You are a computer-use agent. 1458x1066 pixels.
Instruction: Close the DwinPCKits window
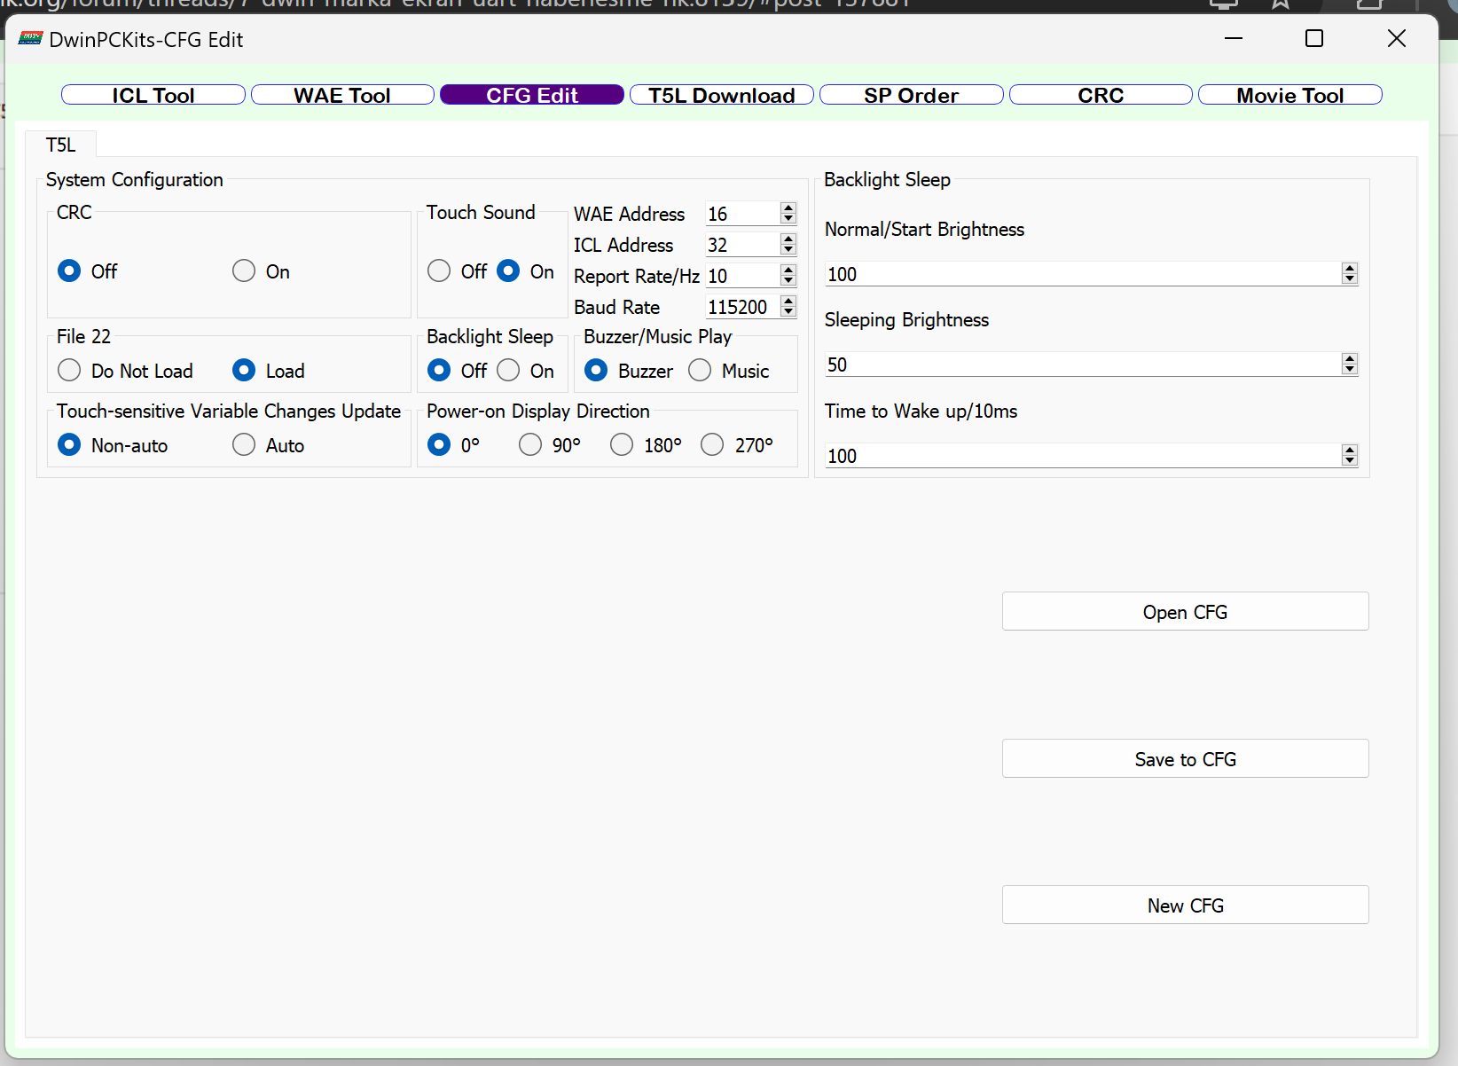[1397, 38]
